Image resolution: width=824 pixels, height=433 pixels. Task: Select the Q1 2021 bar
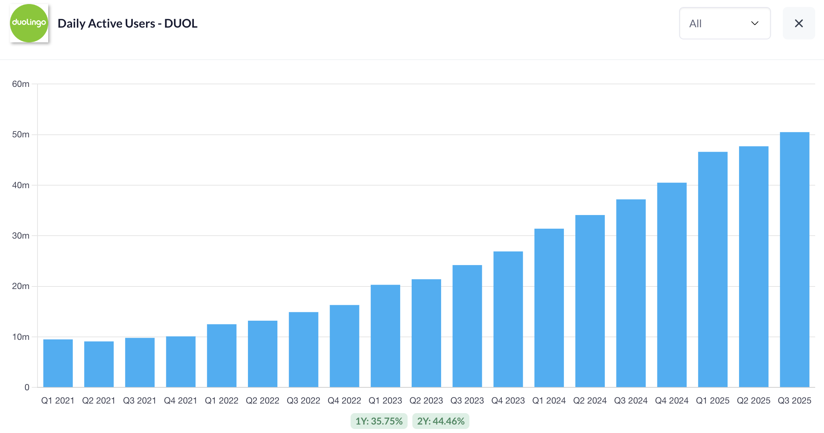pos(58,363)
